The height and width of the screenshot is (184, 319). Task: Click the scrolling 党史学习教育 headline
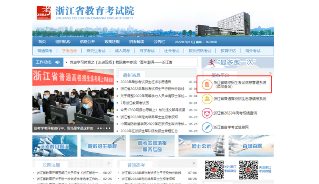click(x=121, y=63)
